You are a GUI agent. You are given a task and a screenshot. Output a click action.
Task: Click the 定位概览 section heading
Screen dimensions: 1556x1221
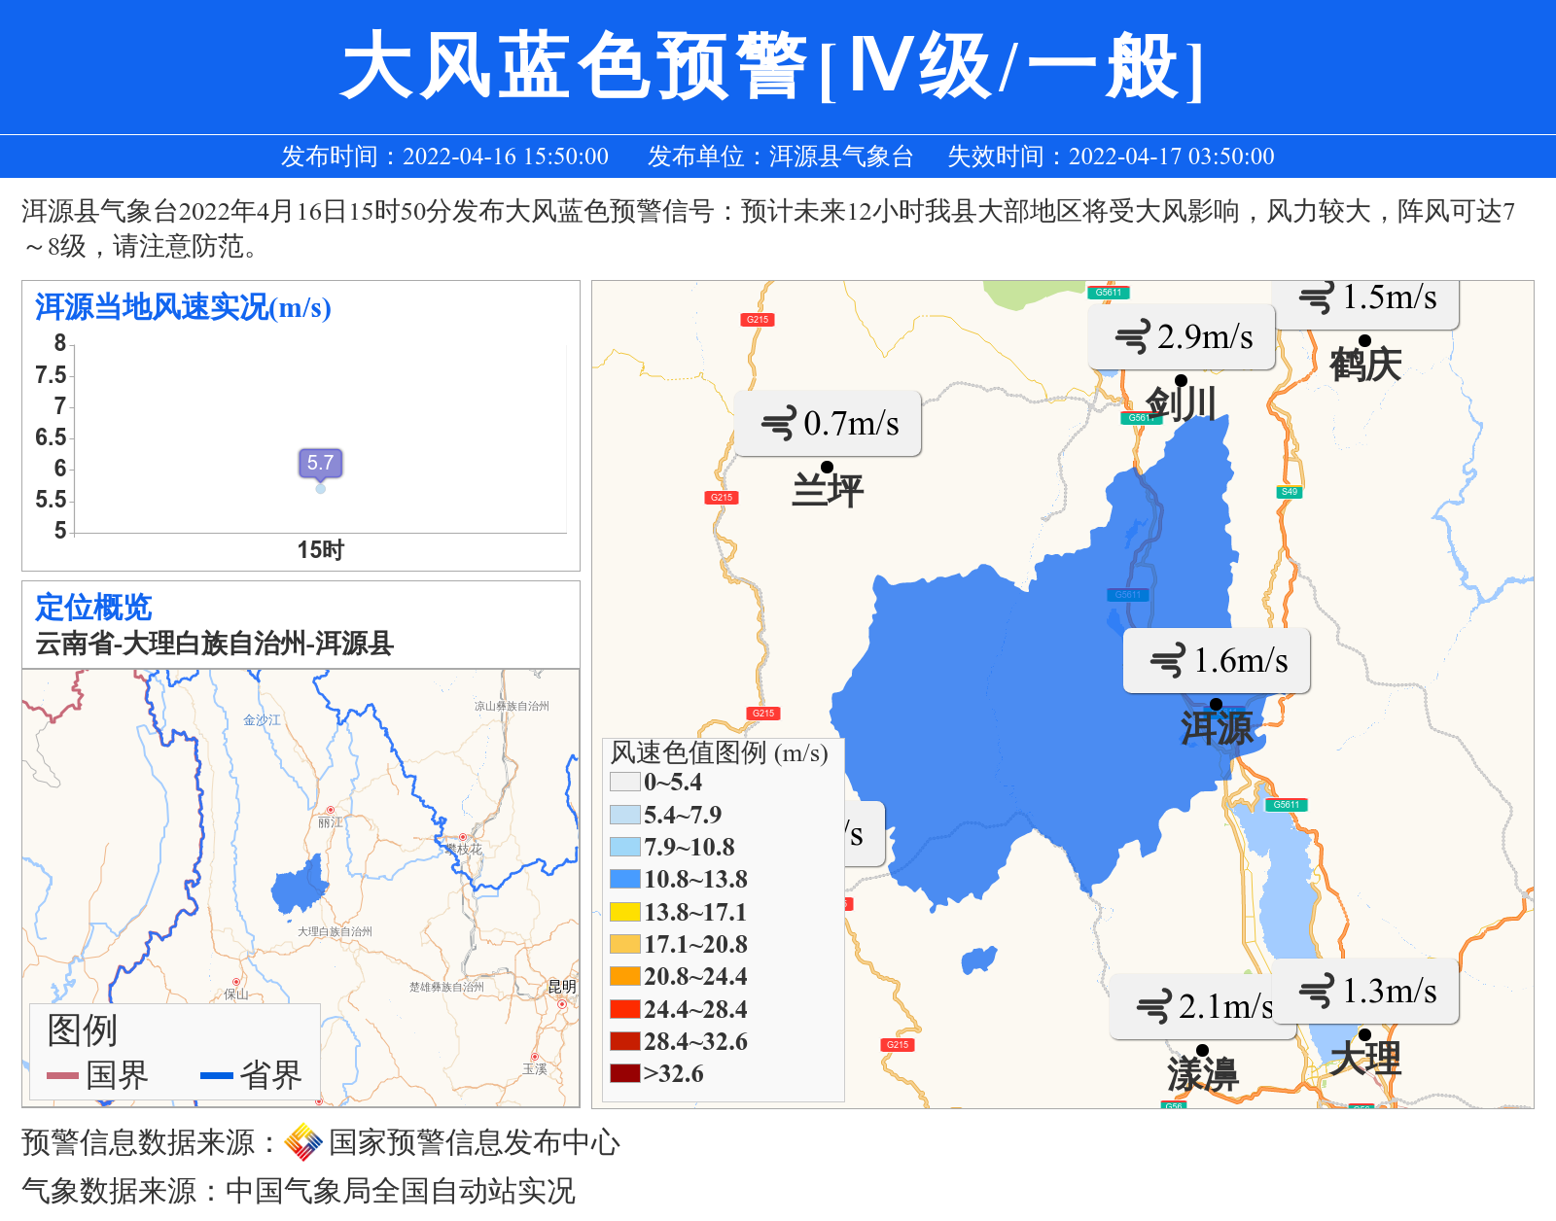tap(93, 608)
